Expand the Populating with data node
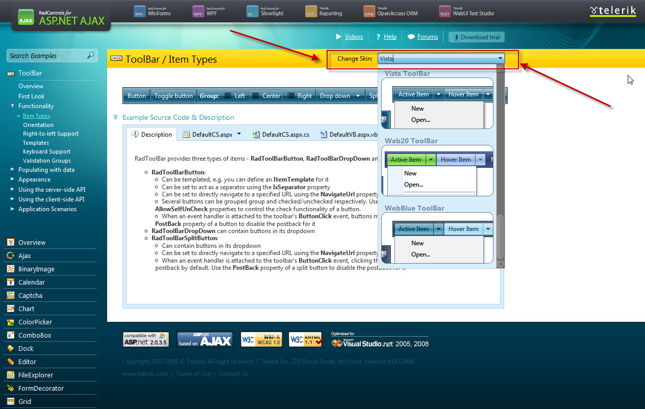The image size is (645, 409). (x=12, y=170)
